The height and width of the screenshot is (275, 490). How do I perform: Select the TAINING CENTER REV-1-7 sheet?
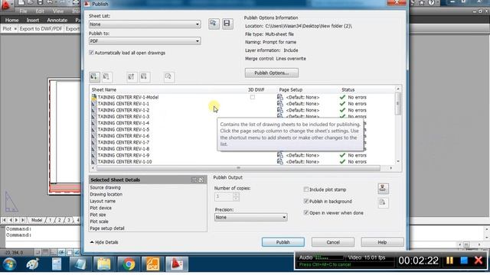pos(123,143)
